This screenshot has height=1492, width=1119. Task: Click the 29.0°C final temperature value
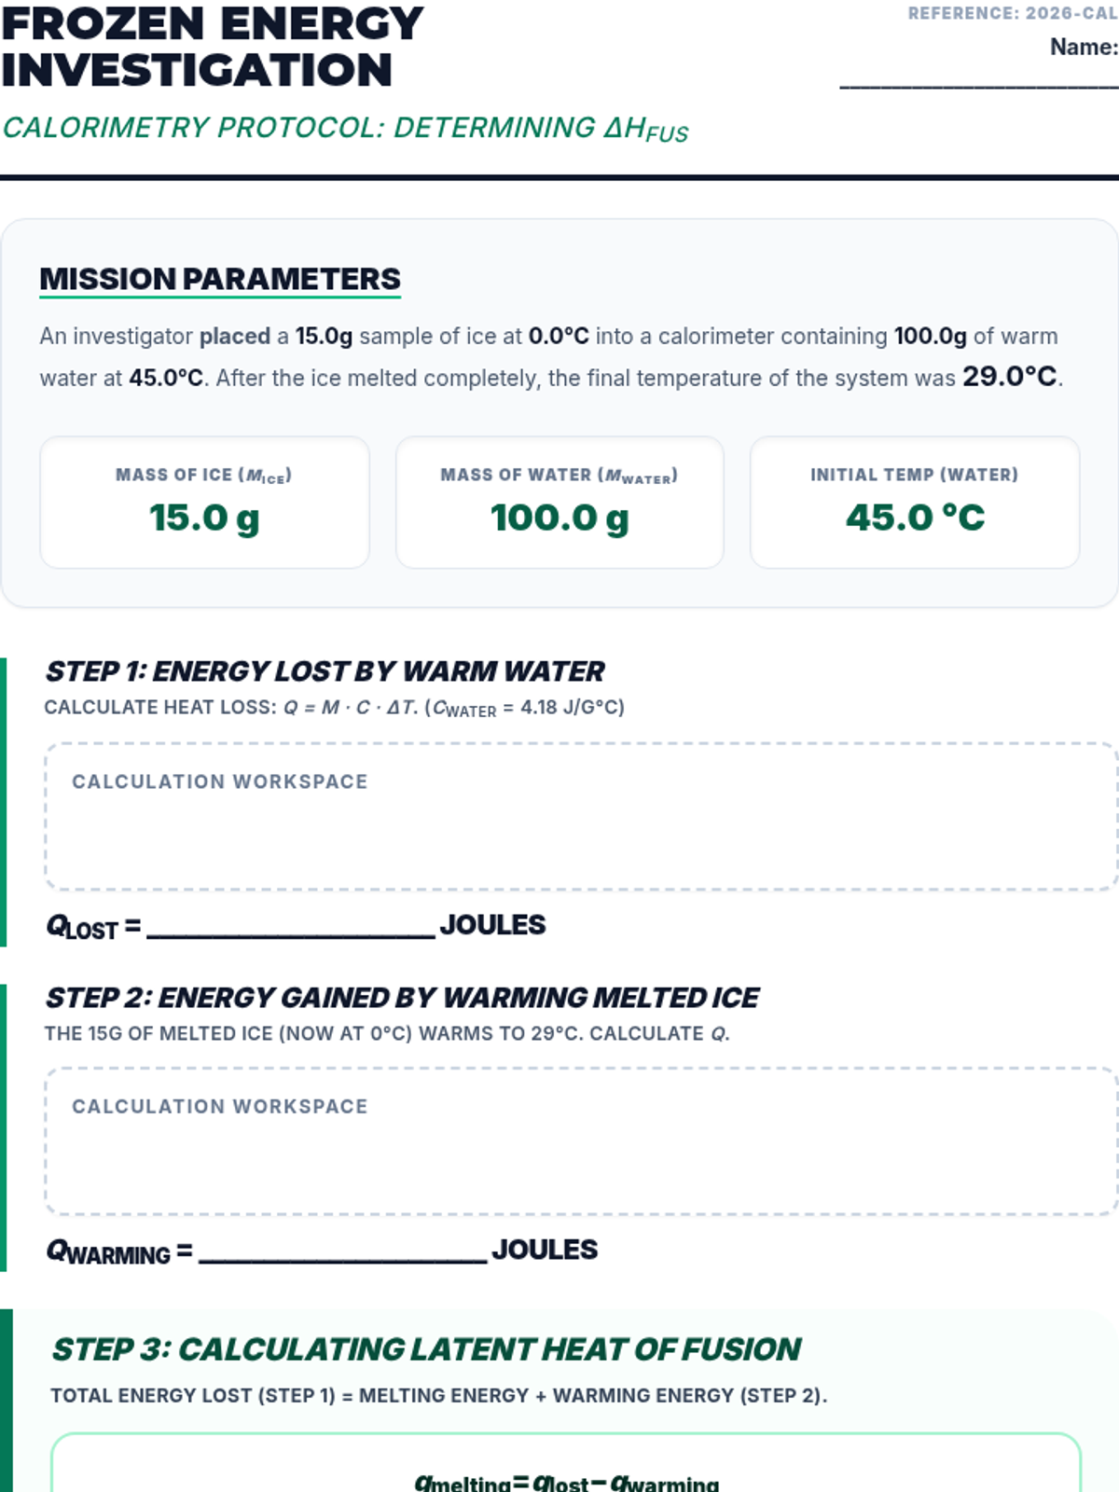click(x=1011, y=377)
